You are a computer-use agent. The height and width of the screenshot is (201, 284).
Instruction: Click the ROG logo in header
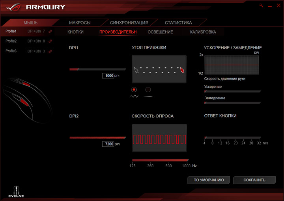coord(13,7)
